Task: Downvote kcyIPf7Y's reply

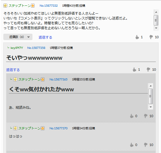Action: coord(148,70)
